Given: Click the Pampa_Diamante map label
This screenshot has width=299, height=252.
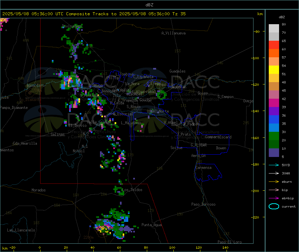Looking at the screenshot, I should click(14, 108).
